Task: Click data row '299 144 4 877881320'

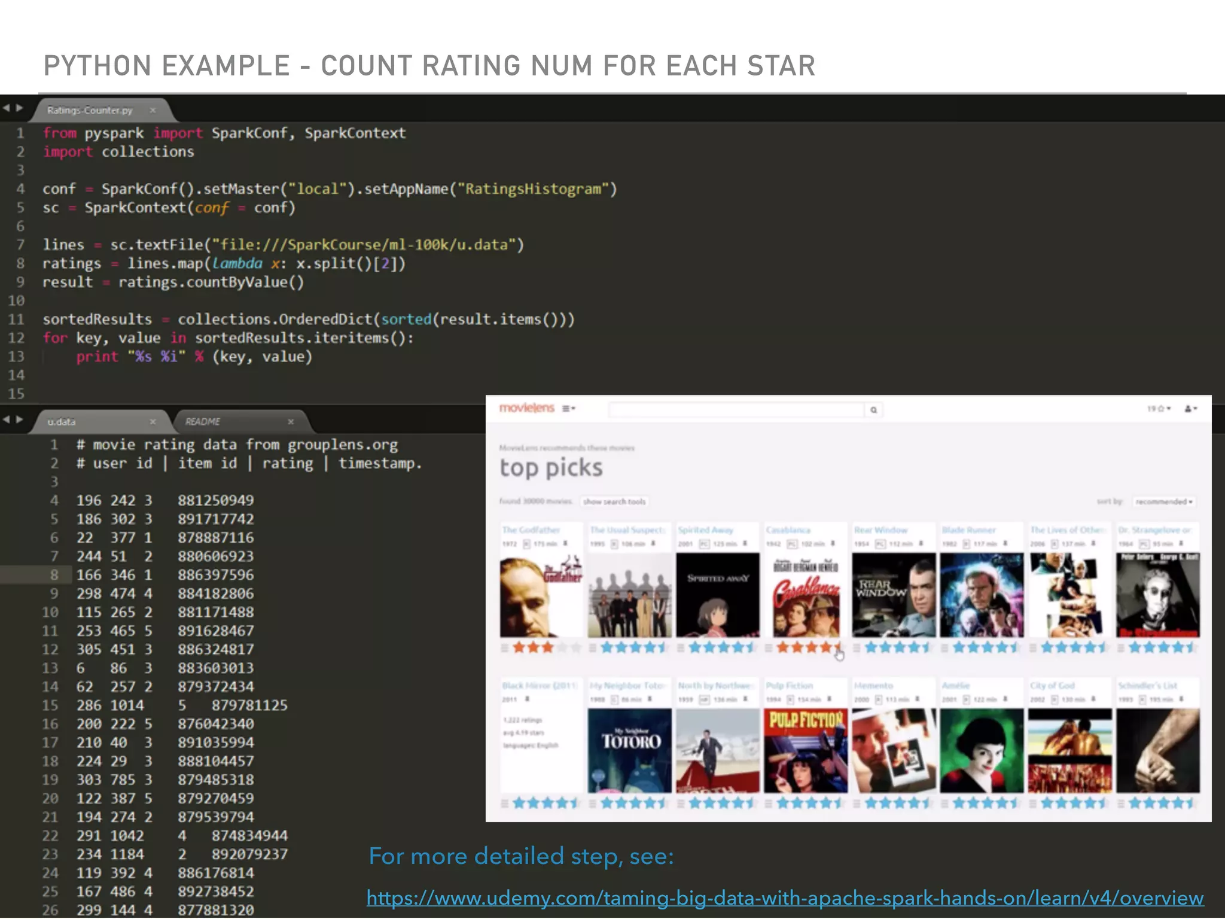Action: click(165, 910)
